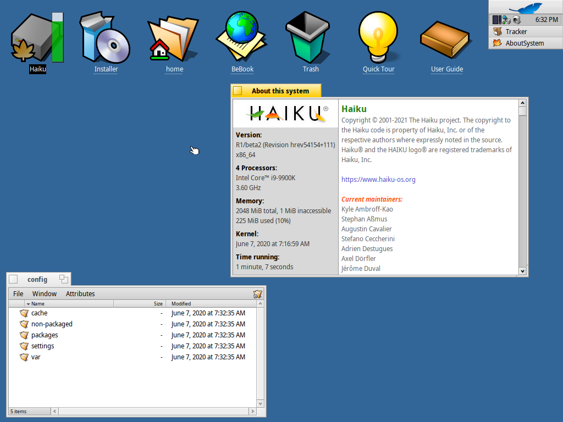
Task: Select the settings folder icon
Action: [x=24, y=346]
